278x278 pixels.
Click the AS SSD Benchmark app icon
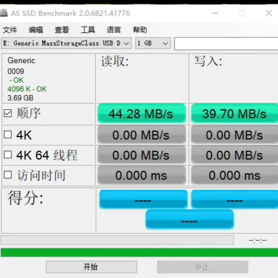4,13
